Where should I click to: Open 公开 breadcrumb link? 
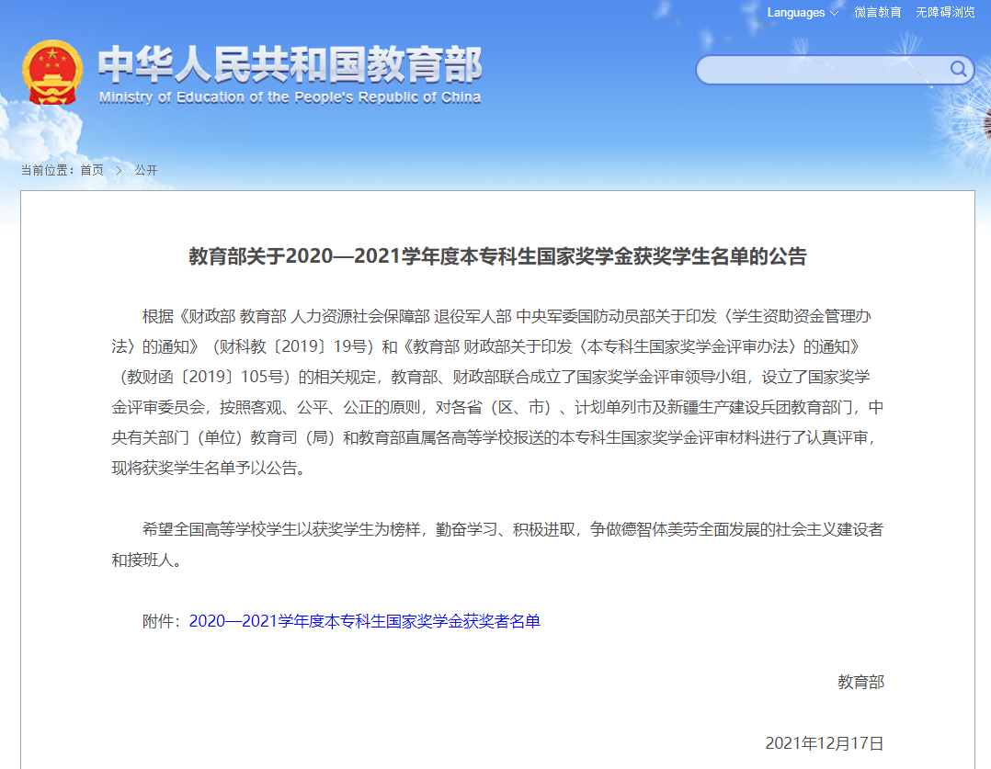tap(146, 170)
